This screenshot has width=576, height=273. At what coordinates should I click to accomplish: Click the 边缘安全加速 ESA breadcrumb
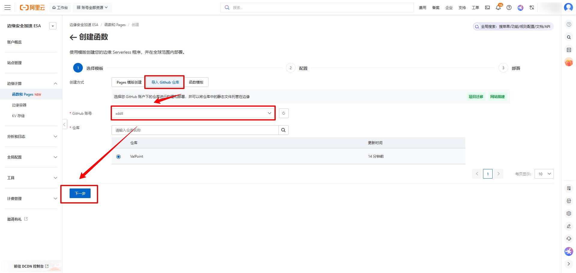coord(84,25)
